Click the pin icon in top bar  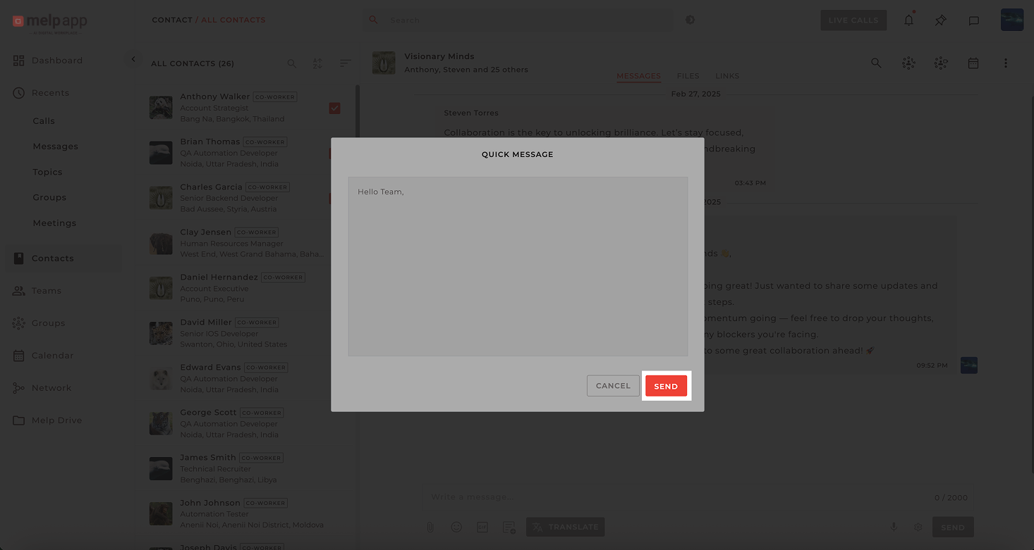(x=940, y=20)
